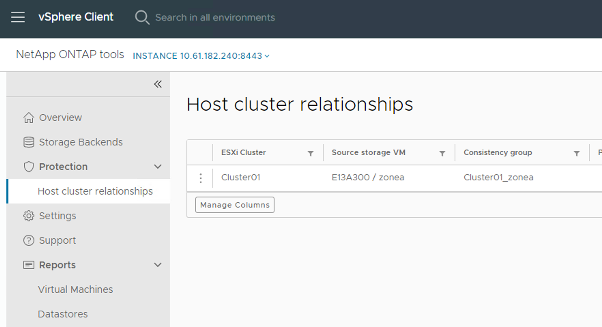Screen dimensions: 602x327
Task: Collapse the Protection section
Action: click(158, 167)
